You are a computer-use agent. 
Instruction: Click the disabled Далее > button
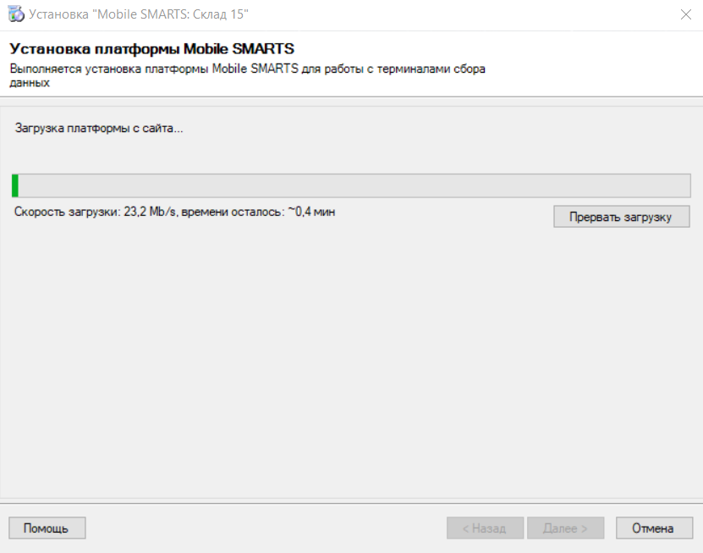(x=565, y=528)
